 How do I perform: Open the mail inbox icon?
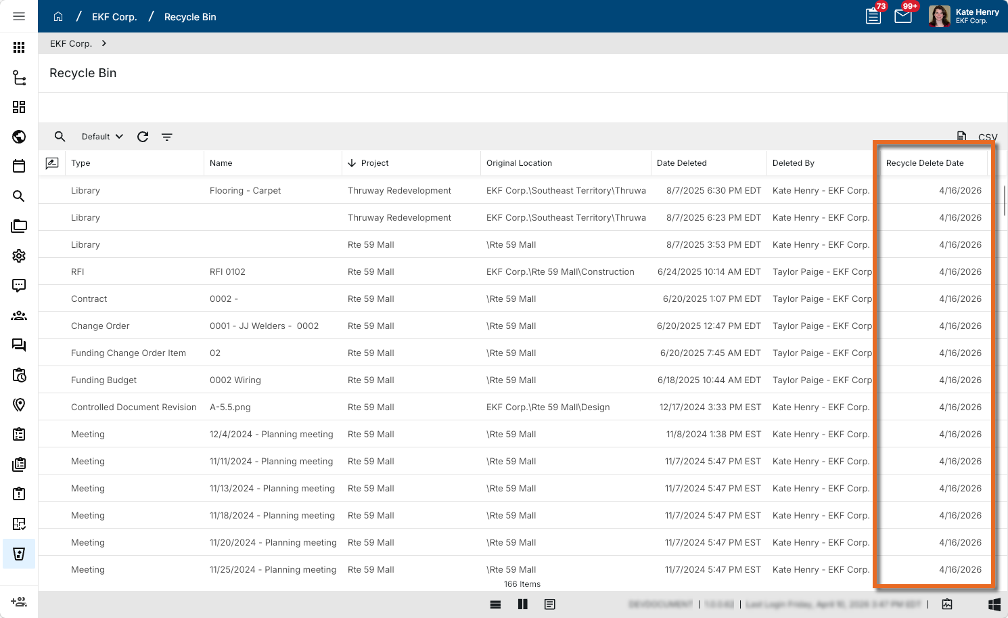pyautogui.click(x=903, y=16)
